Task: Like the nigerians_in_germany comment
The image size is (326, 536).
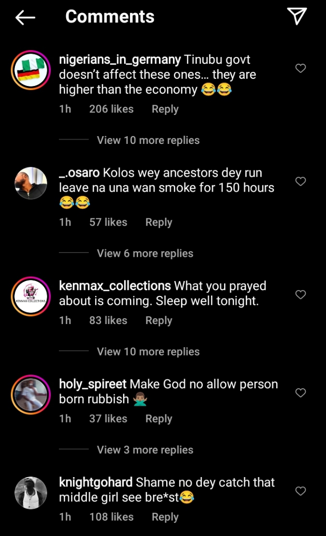Action: coord(300,69)
